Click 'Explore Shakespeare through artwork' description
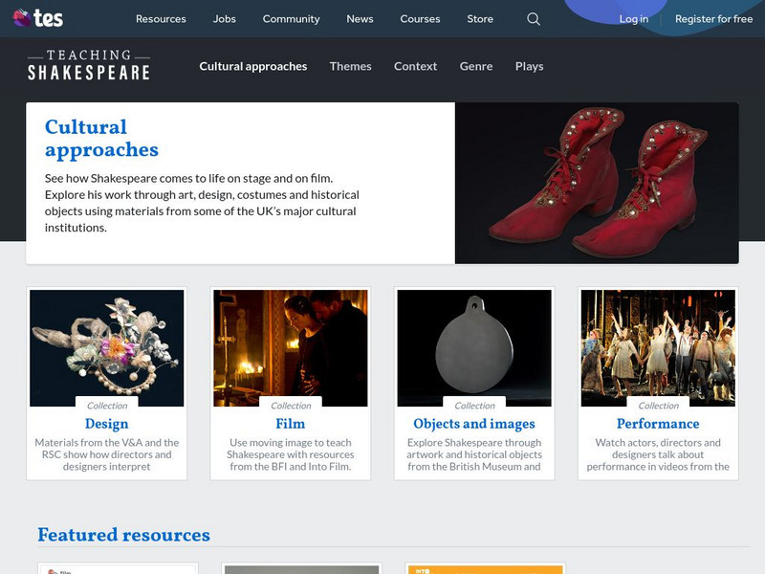 click(x=474, y=454)
